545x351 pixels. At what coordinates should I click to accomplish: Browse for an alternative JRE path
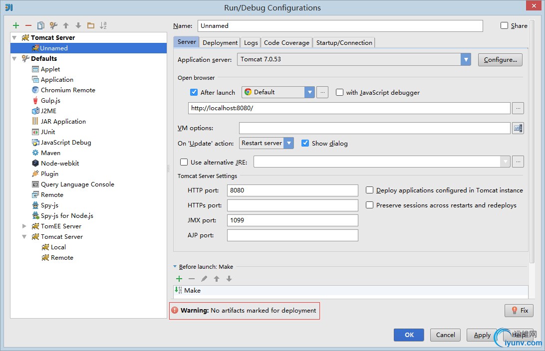click(x=518, y=162)
